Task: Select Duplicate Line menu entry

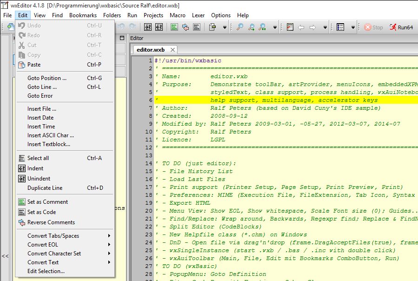Action: pos(45,188)
